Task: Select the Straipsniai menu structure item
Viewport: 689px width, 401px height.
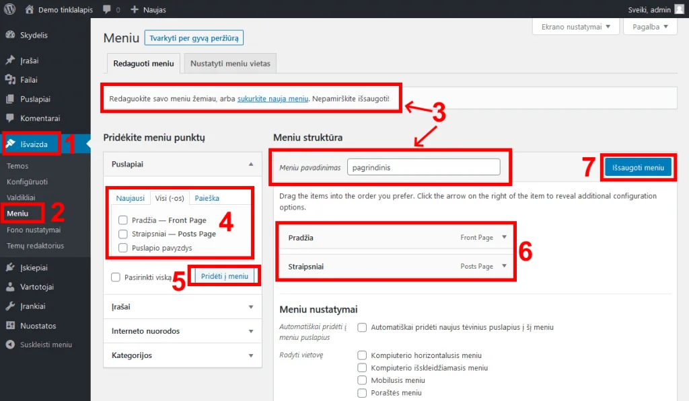Action: tap(396, 266)
